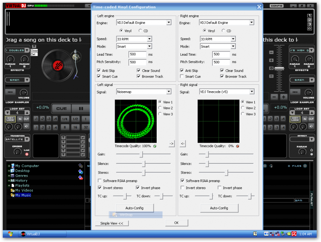Click left signal Auto-Config button
321x242 pixels.
tap(134, 208)
